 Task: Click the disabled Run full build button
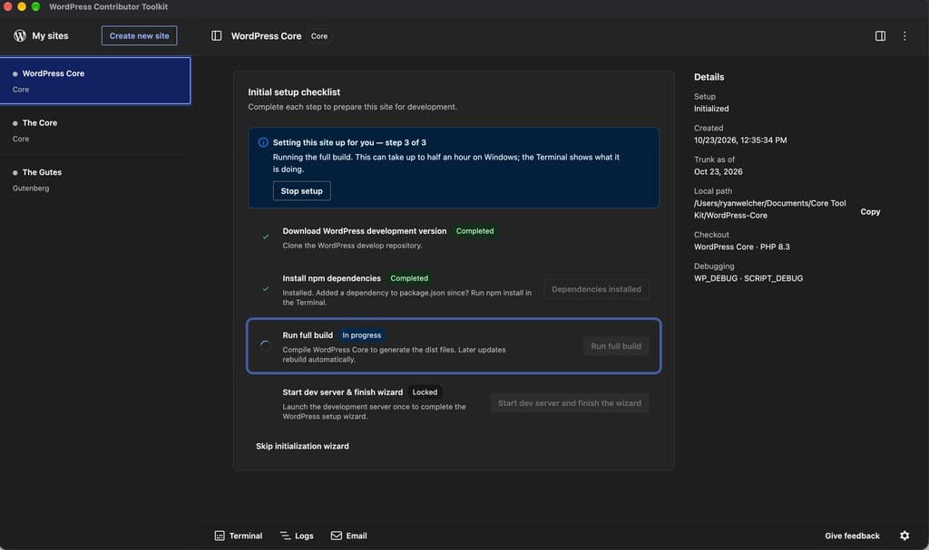pyautogui.click(x=616, y=346)
